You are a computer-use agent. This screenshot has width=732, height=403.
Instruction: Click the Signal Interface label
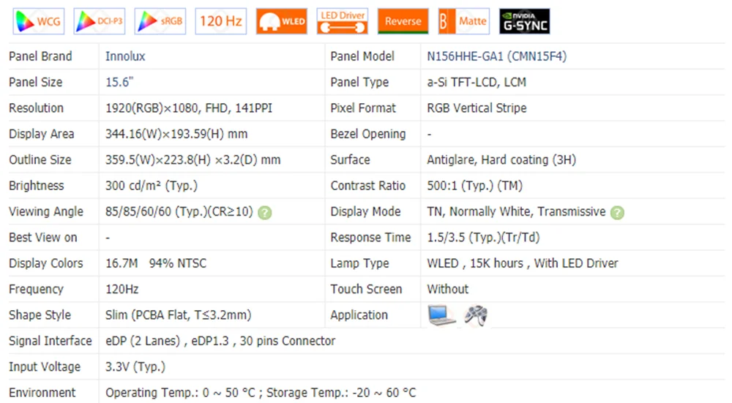pyautogui.click(x=51, y=341)
